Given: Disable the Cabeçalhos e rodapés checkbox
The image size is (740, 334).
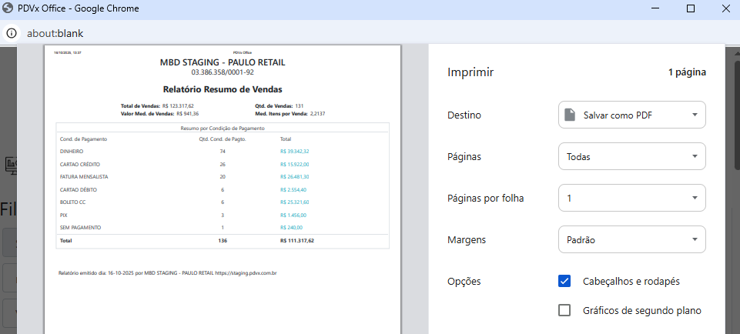Looking at the screenshot, I should pos(564,281).
